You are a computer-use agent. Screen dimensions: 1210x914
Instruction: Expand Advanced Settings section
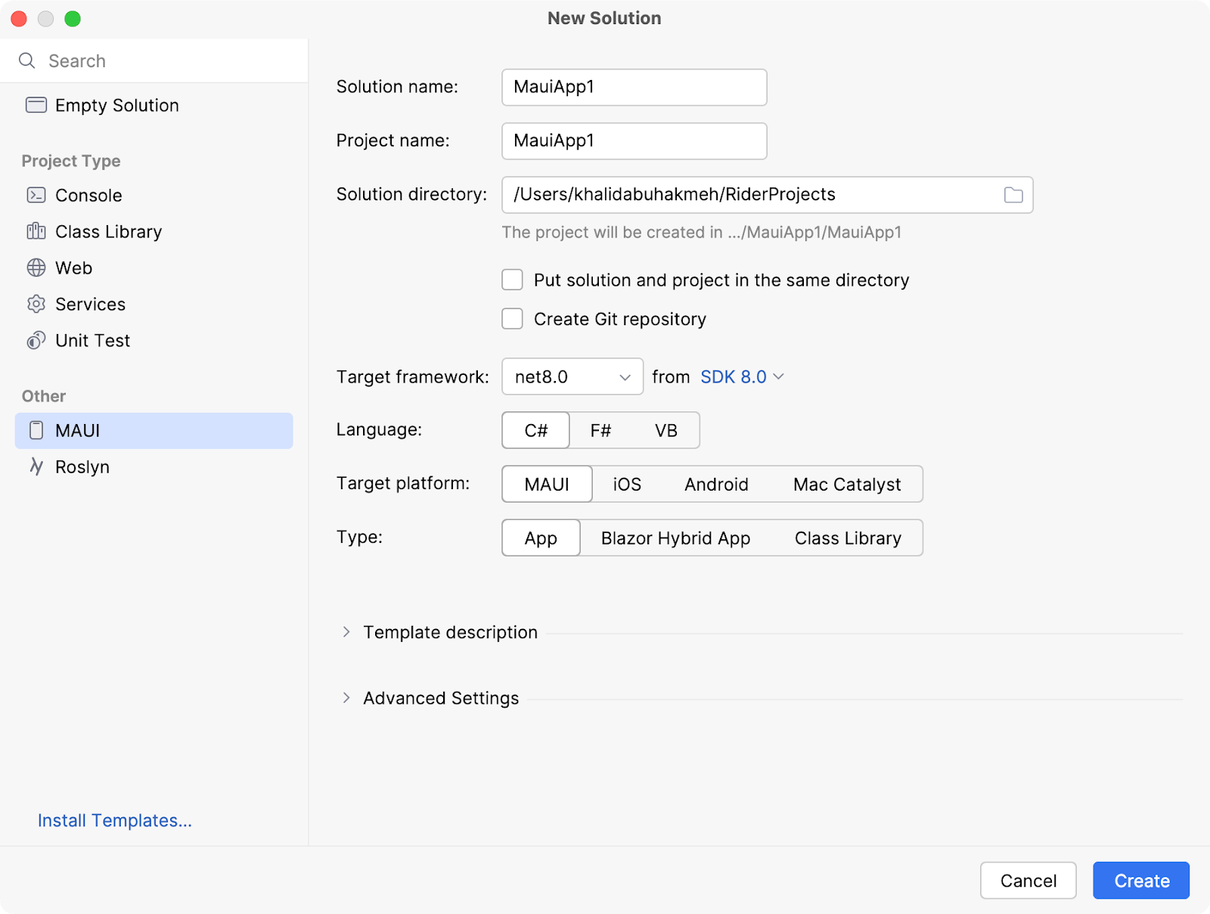(346, 698)
